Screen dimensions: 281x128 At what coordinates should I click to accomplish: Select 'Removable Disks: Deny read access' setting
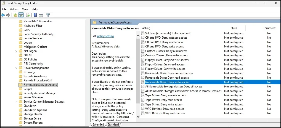pyautogui.click(x=167, y=78)
